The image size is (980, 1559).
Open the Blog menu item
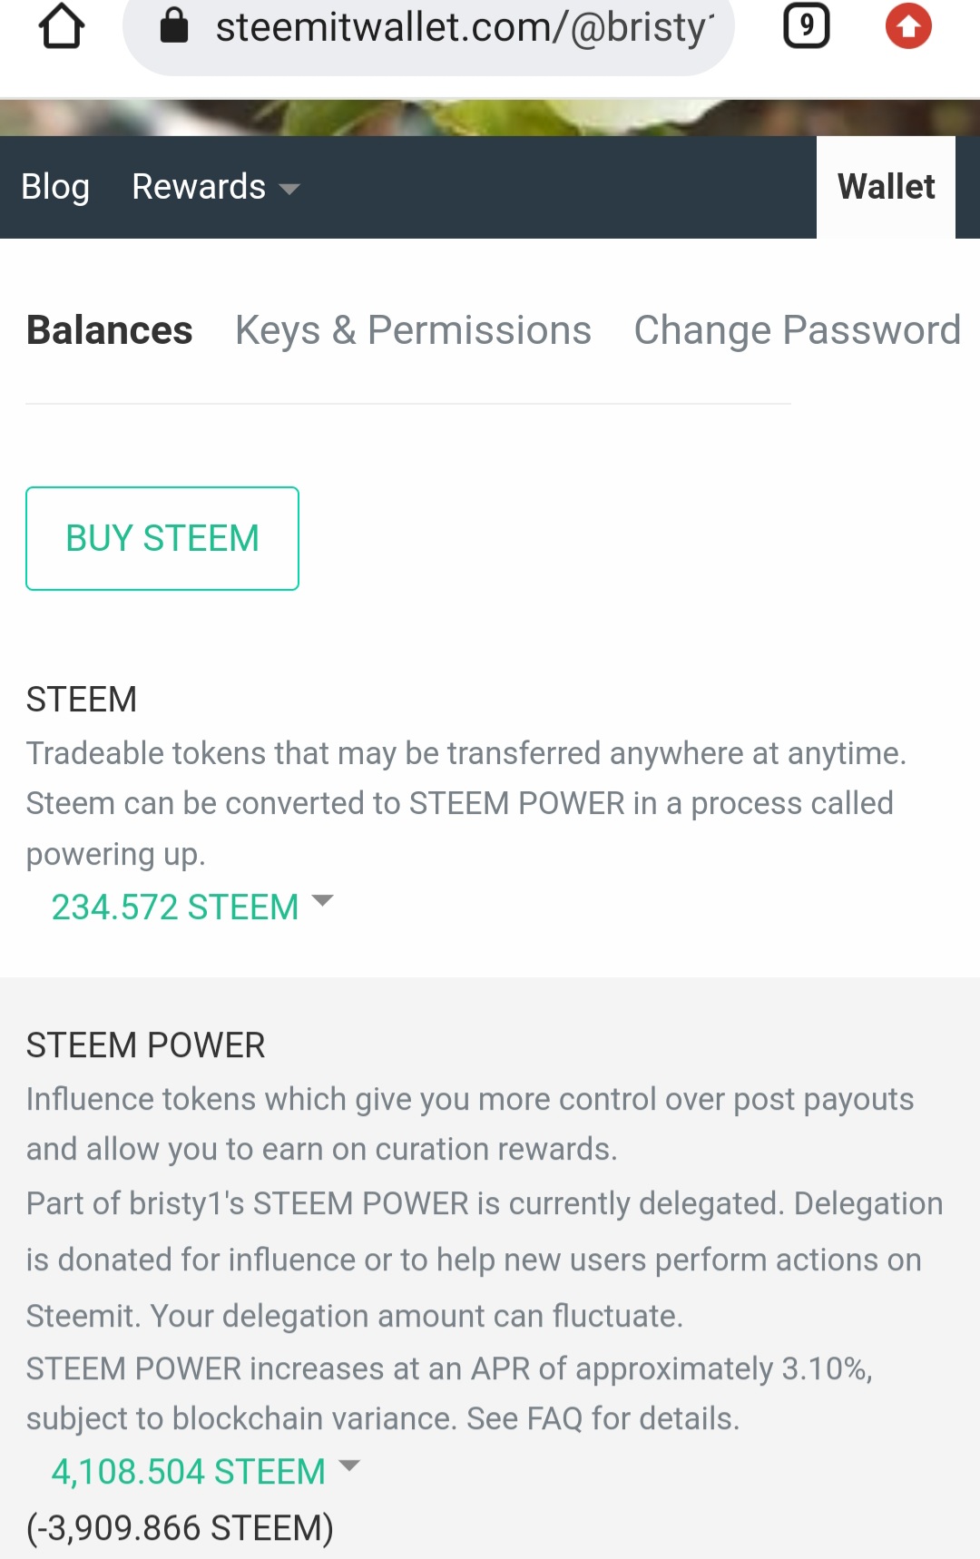55,187
